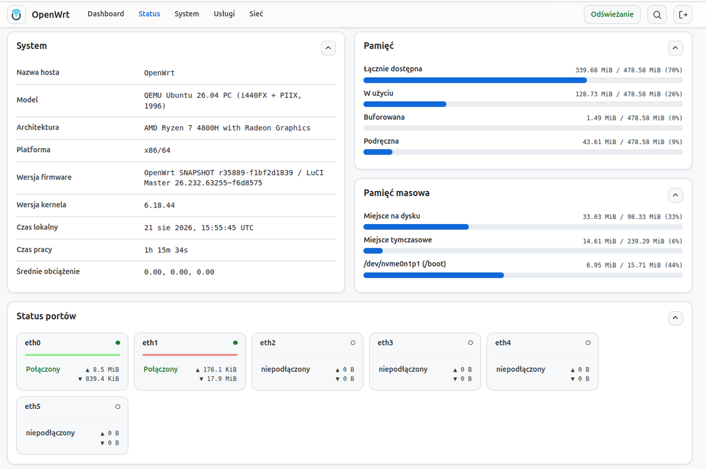
Task: Select the eth0 port card
Action: [x=72, y=361]
